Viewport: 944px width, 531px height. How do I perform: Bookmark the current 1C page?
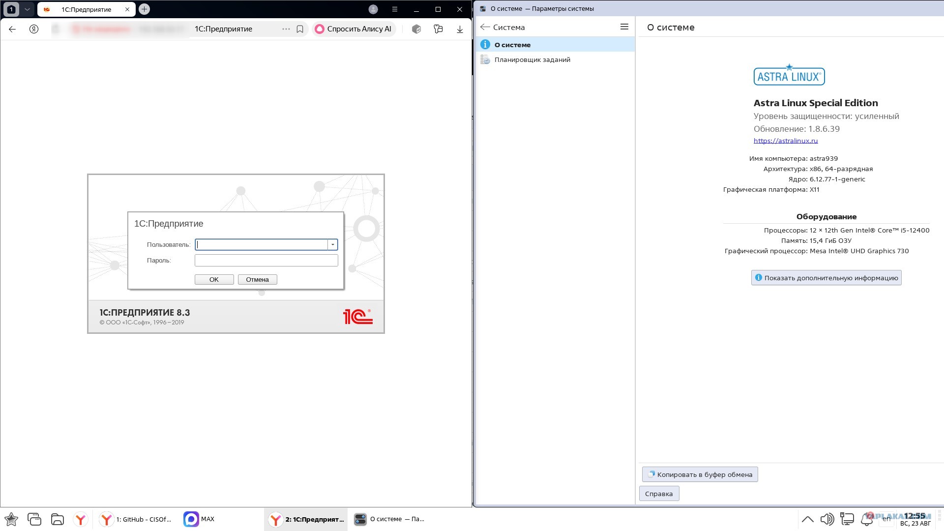click(x=300, y=29)
